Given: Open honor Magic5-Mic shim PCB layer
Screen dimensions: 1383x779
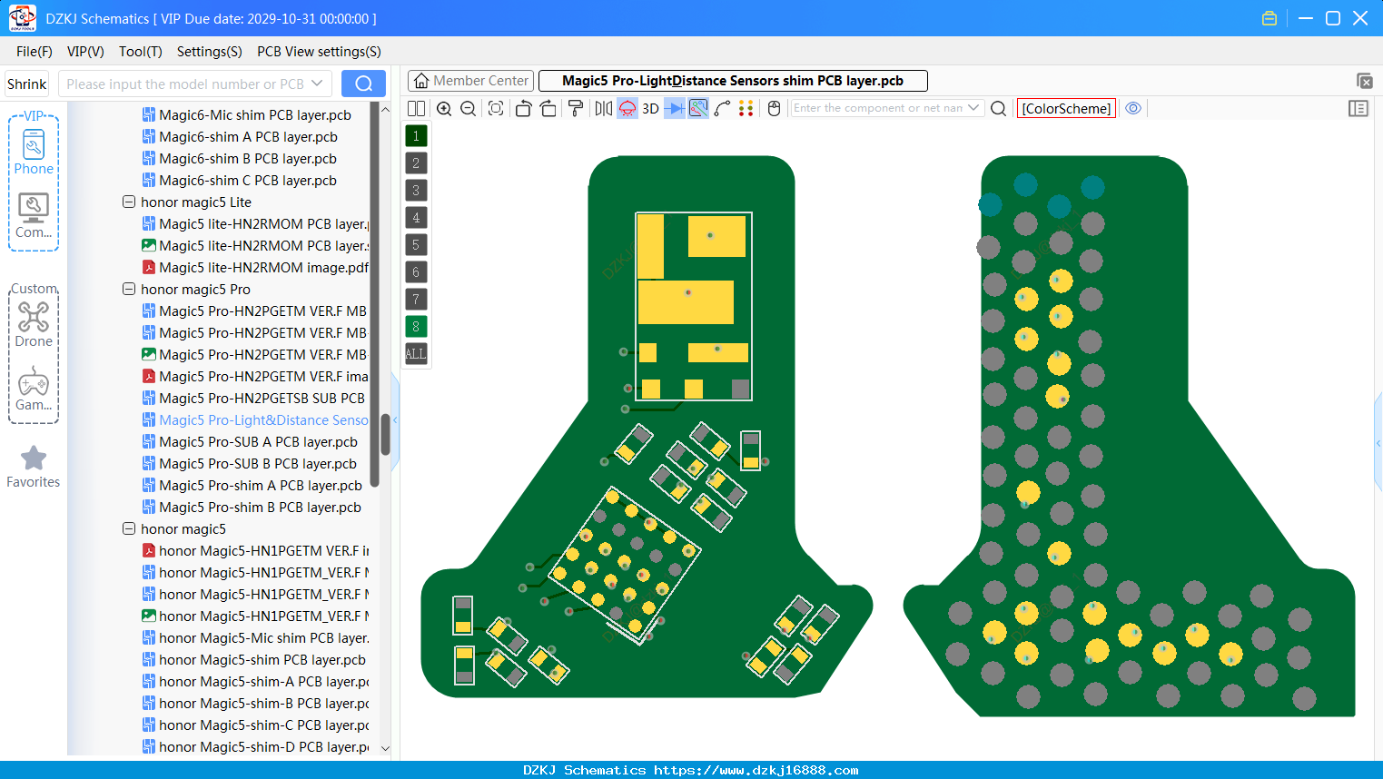Looking at the screenshot, I should 255,637.
